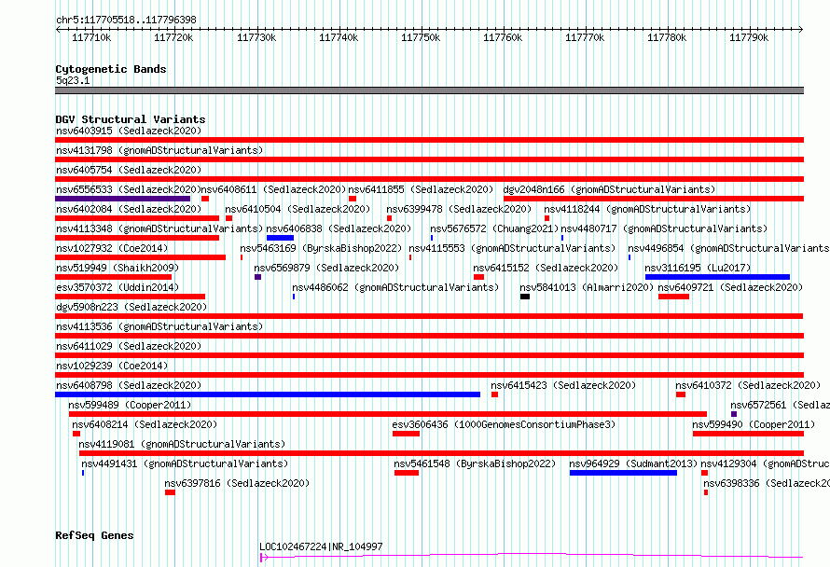Screen dimensions: 830x567
Task: Click the purple nsv6556533 variant bar
Action: coord(122,199)
